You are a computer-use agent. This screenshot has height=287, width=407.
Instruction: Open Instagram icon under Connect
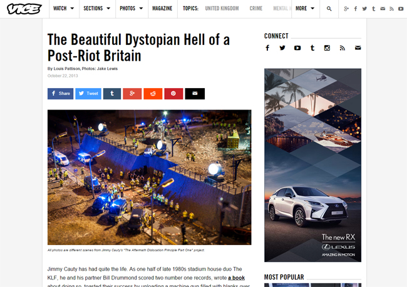[327, 48]
